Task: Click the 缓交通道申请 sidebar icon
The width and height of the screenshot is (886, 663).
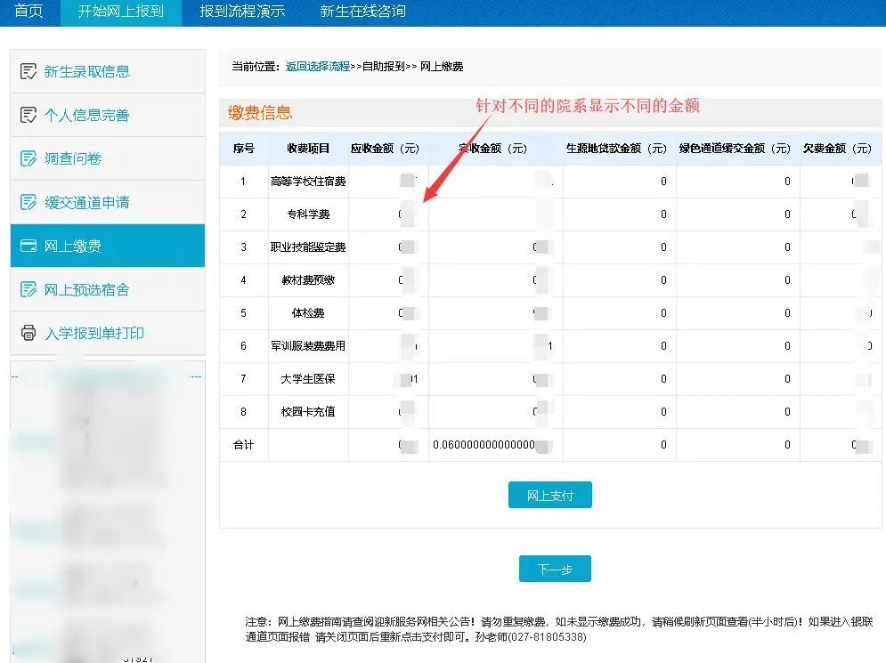Action: pos(28,202)
